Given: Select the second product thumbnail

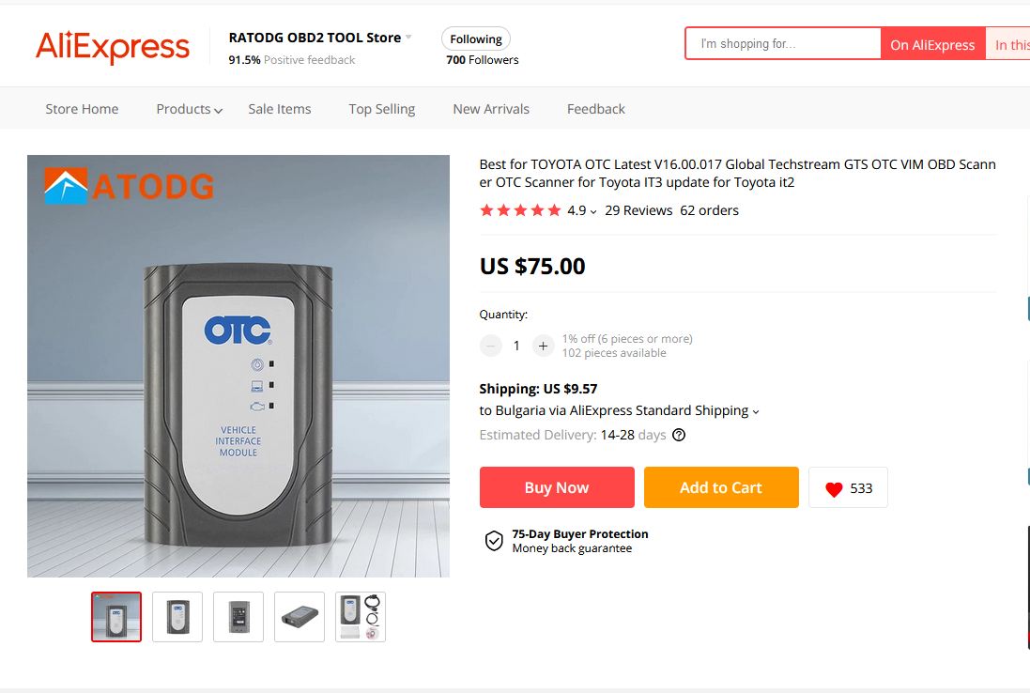Looking at the screenshot, I should [177, 617].
